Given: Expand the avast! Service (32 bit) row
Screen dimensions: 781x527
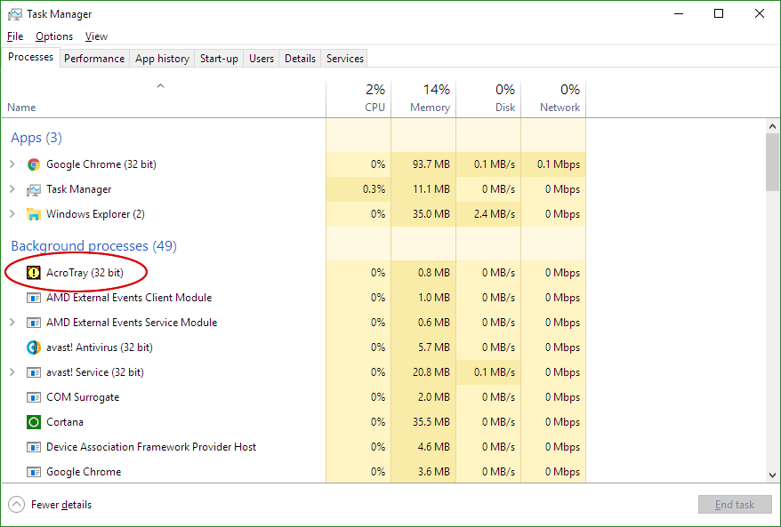Looking at the screenshot, I should click(12, 372).
